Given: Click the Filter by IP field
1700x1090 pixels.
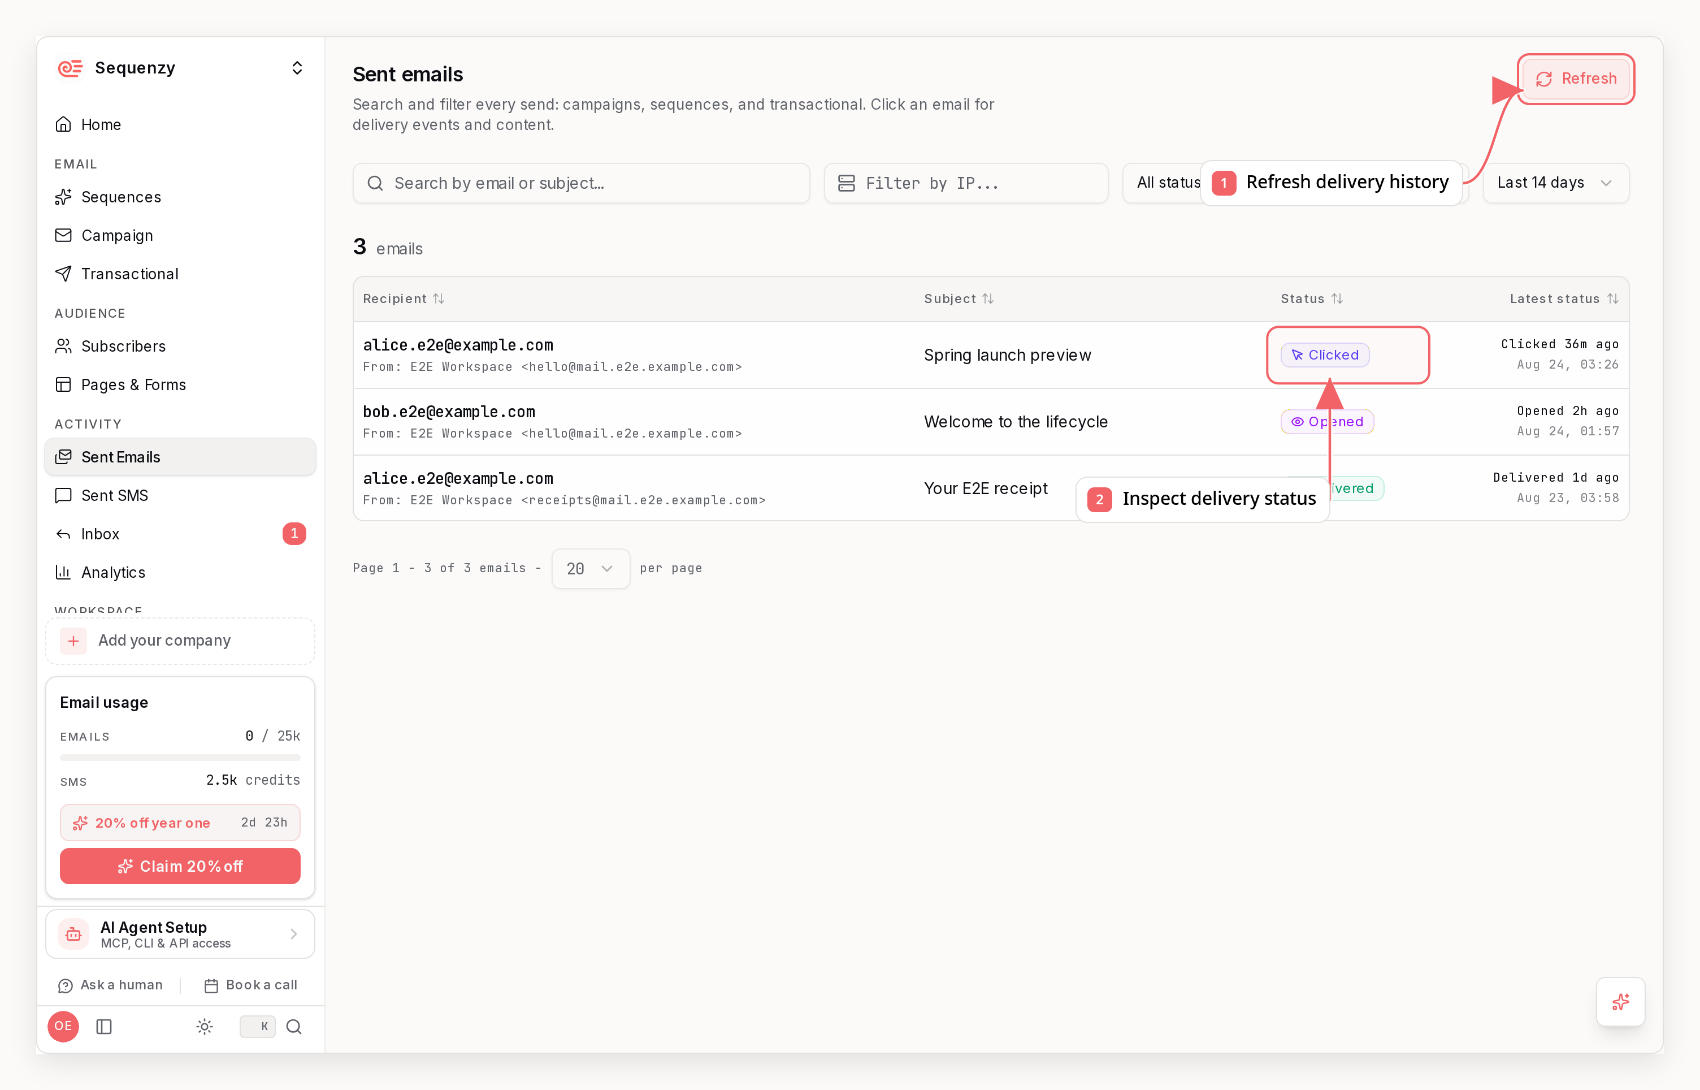Looking at the screenshot, I should [x=966, y=183].
